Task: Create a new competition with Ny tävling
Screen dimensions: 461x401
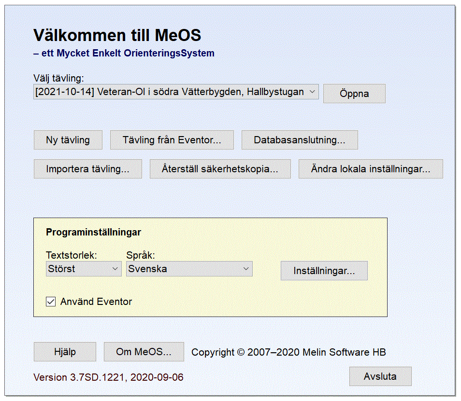Action: coord(68,139)
